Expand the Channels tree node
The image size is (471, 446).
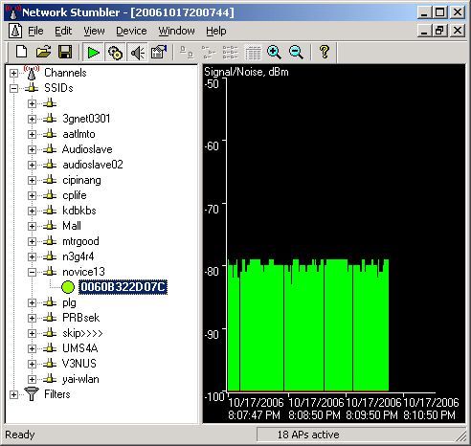point(13,73)
